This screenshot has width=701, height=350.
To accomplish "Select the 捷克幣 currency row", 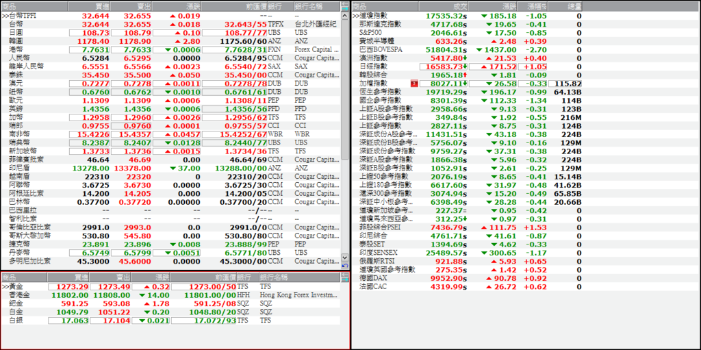I will pyautogui.click(x=170, y=244).
